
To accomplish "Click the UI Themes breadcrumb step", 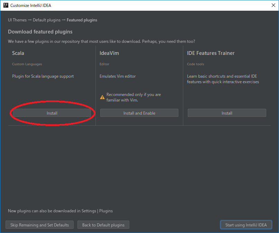I will click(17, 20).
